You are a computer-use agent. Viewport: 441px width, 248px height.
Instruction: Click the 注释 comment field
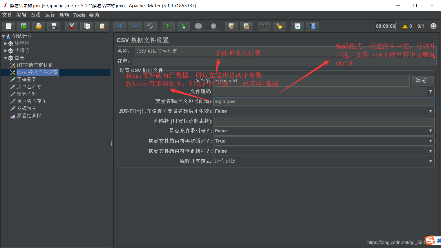[284, 61]
